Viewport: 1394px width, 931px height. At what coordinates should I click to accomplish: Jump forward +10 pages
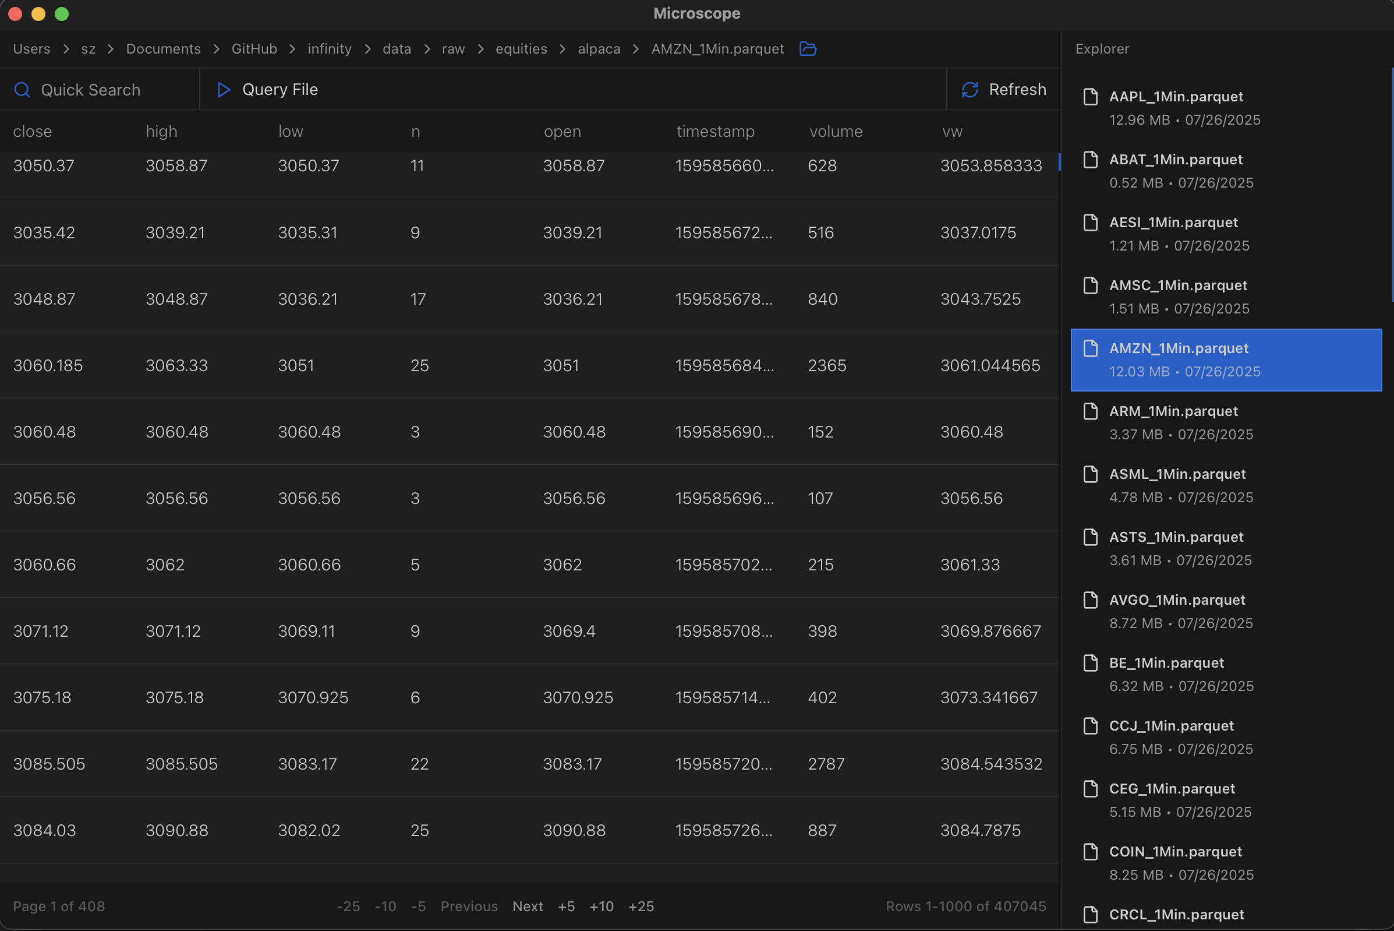coord(601,906)
